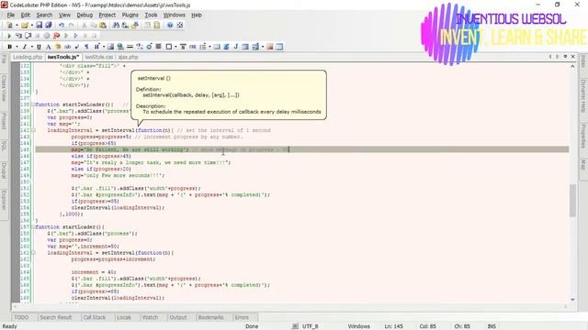This screenshot has width=588, height=330.
Task: Undo the last edit
Action: click(x=62, y=25)
